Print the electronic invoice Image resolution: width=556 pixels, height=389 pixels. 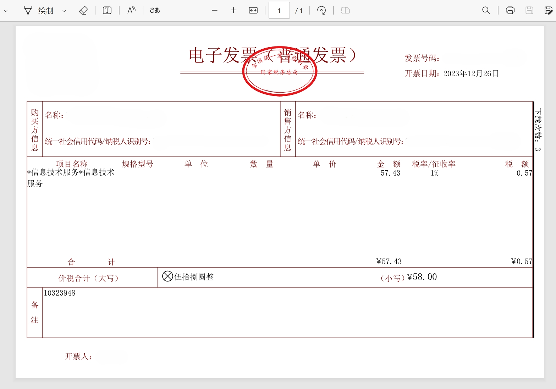510,10
